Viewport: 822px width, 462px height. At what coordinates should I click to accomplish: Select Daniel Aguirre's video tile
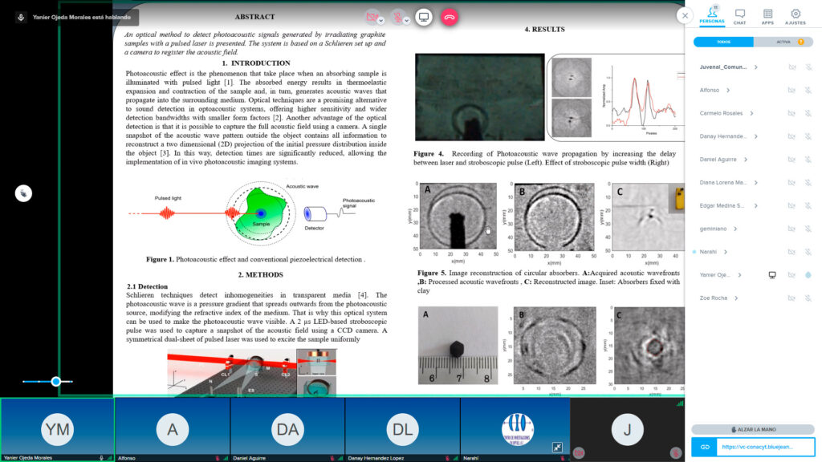[287, 430]
